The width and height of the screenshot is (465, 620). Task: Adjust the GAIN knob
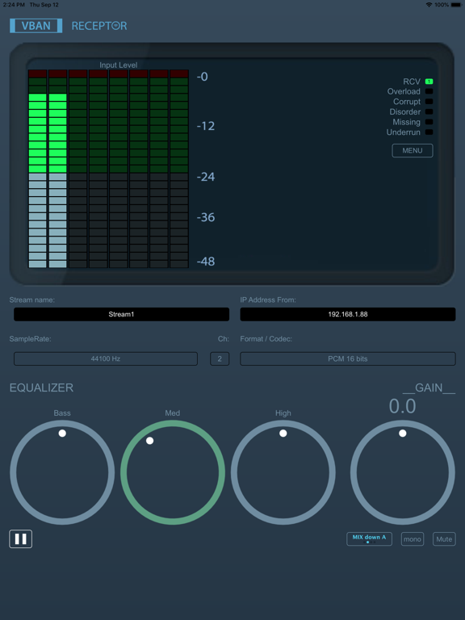pyautogui.click(x=403, y=472)
